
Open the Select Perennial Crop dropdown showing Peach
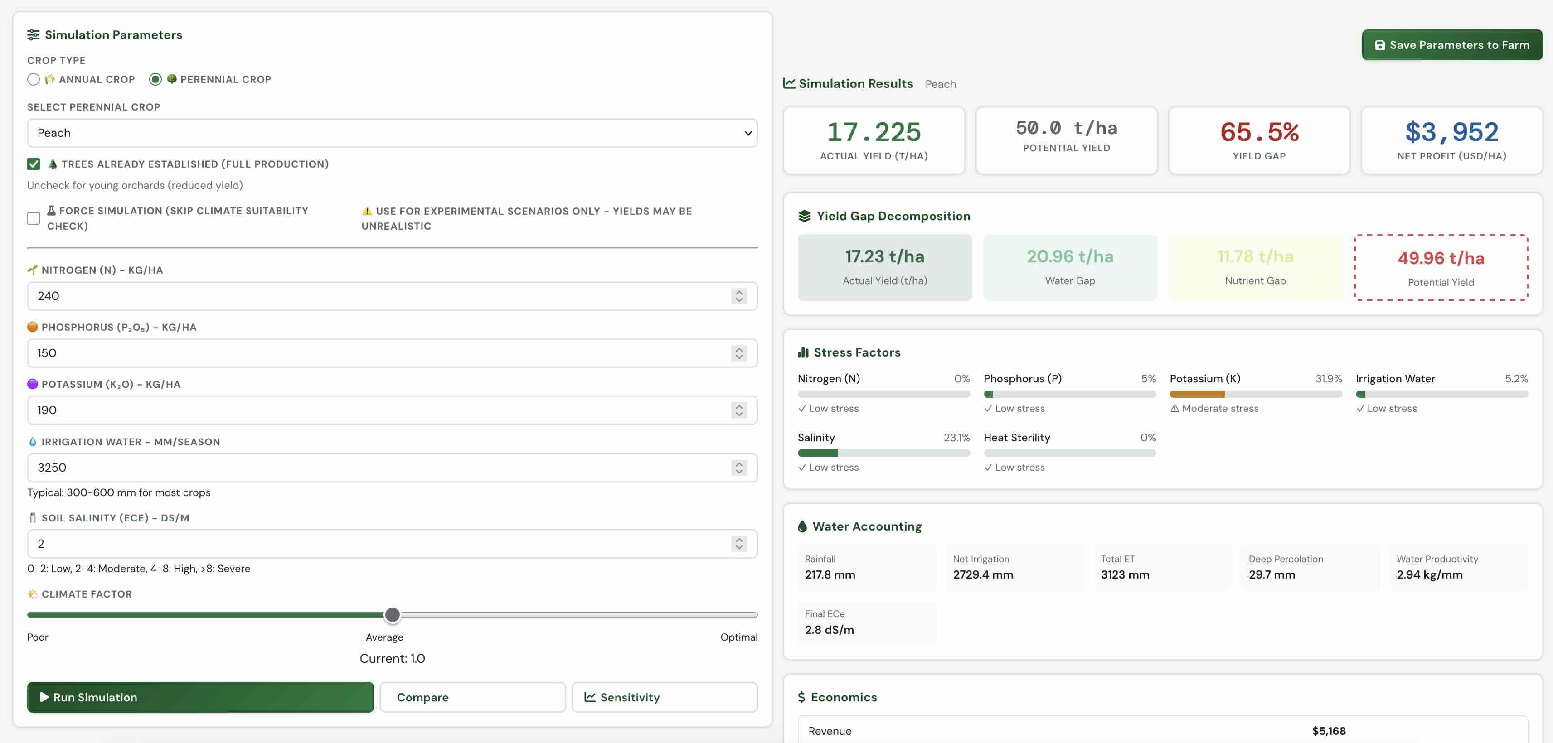click(x=393, y=133)
